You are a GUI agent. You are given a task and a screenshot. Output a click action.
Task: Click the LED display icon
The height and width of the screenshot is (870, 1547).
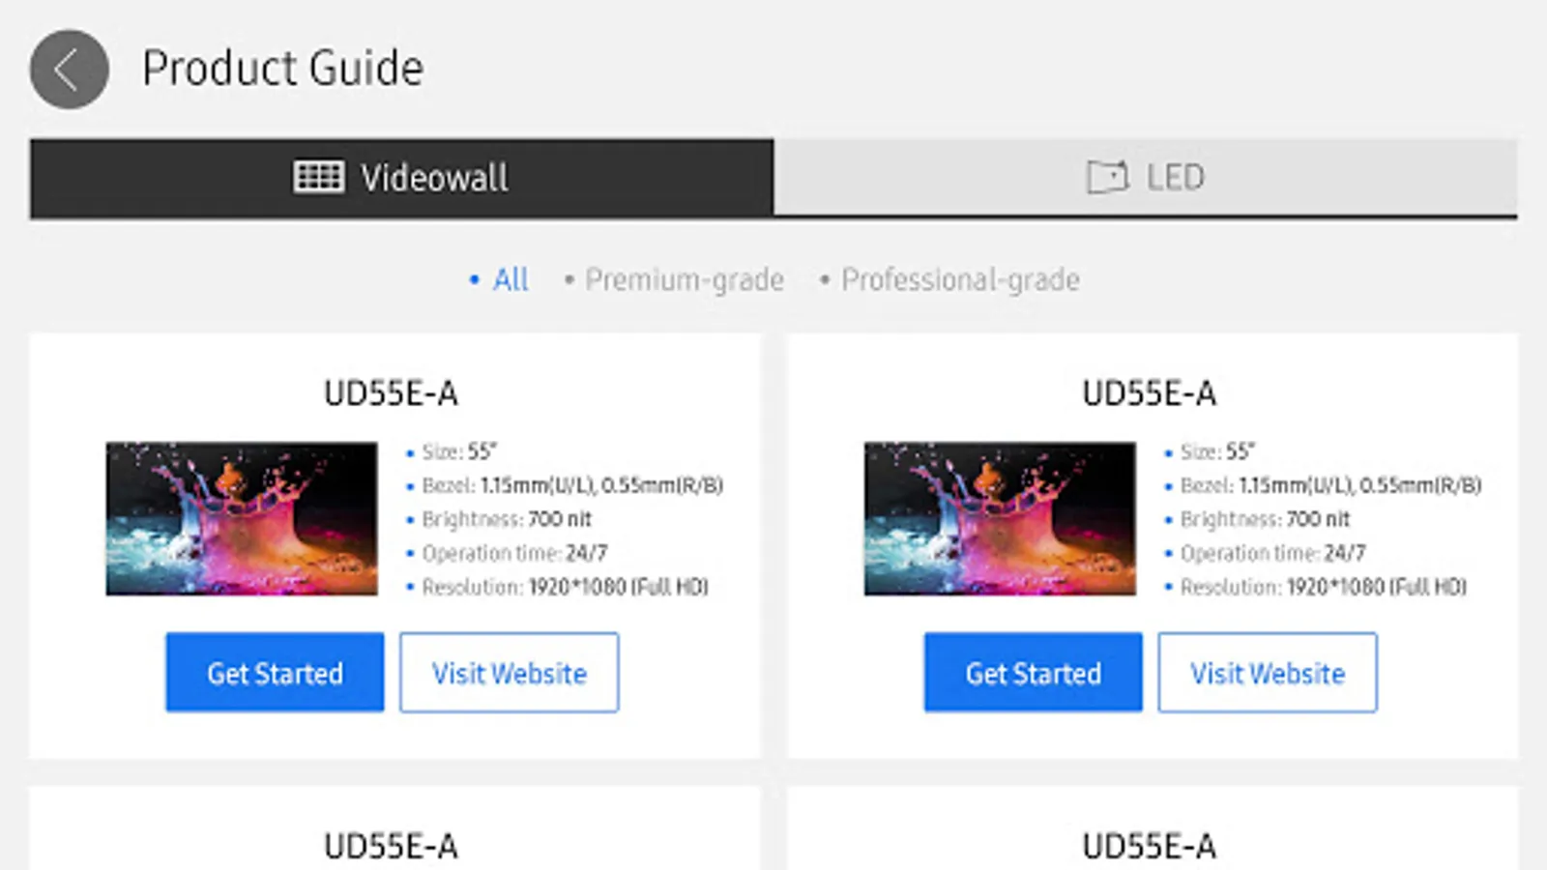point(1107,177)
